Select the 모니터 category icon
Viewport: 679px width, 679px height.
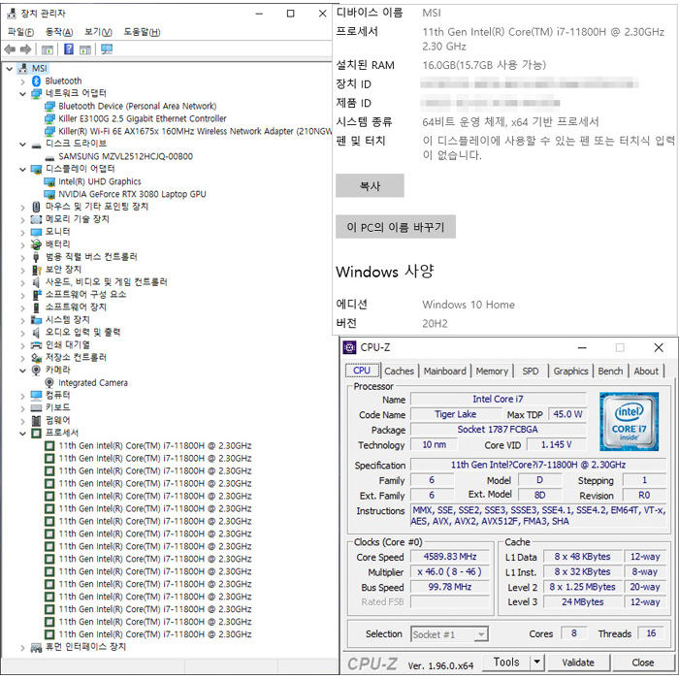pos(37,232)
